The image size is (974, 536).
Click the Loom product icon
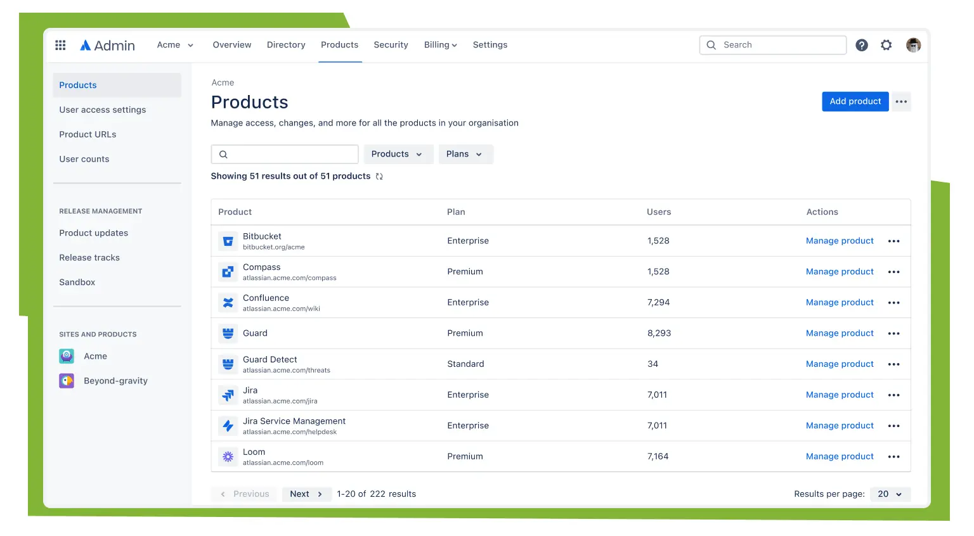[228, 456]
